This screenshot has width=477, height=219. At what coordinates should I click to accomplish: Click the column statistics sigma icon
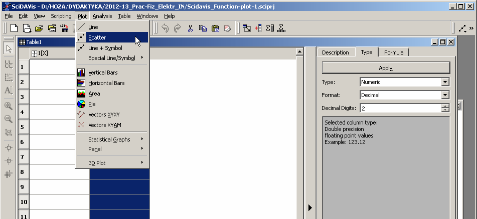click(270, 28)
